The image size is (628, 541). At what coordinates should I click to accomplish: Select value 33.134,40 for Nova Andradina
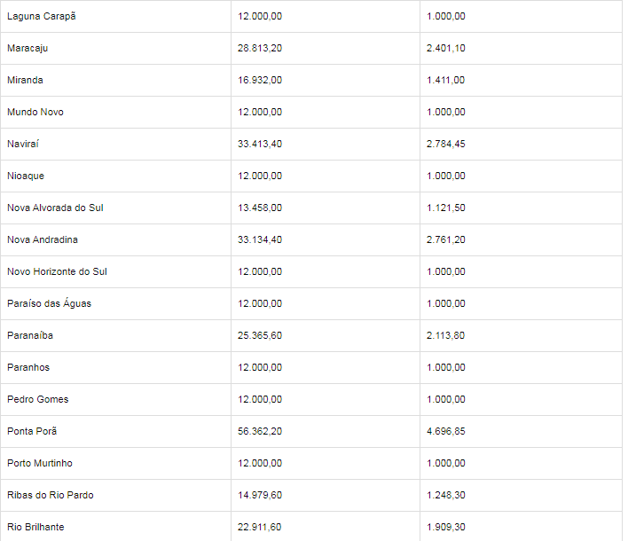coord(260,239)
